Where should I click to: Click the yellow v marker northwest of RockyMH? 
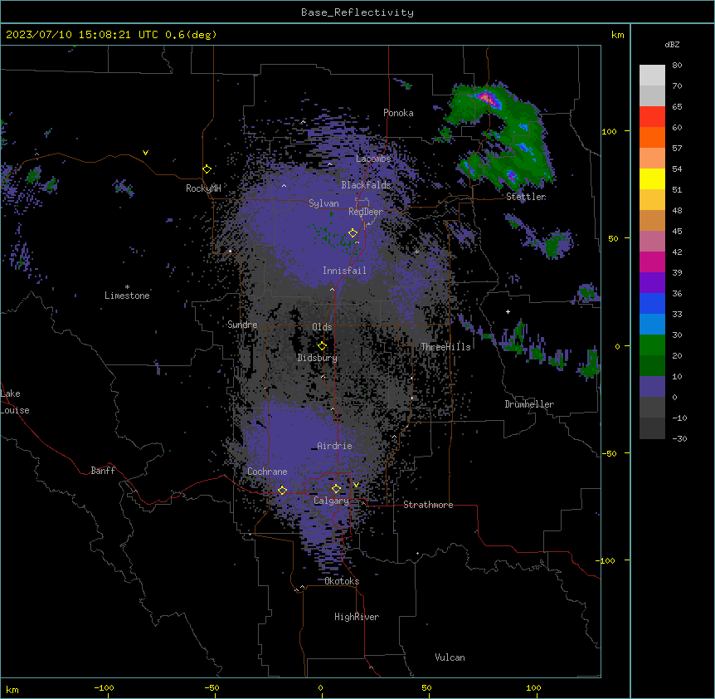coord(145,153)
